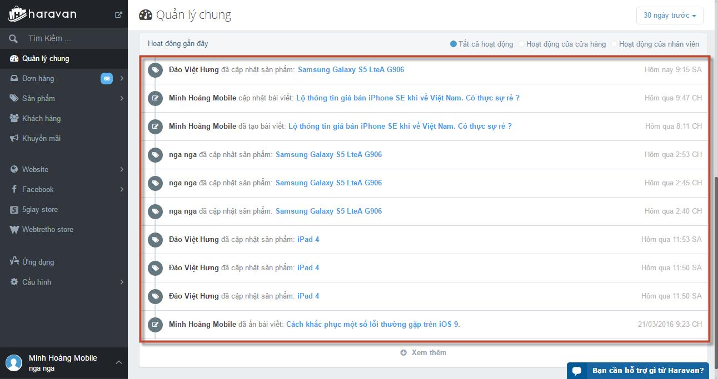Click the search magnifier icon
This screenshot has height=379, width=718.
(13, 38)
